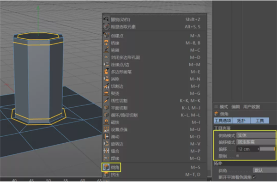Select the 磁铁 magnet tool icon
Viewport: 277px width, 183px height.
coord(106,122)
